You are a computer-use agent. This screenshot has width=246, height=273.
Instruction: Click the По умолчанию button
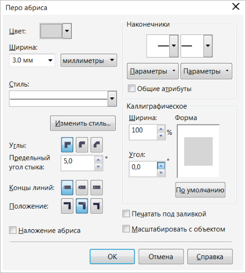click(x=200, y=190)
